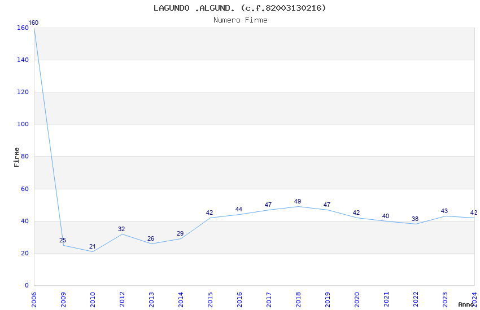This screenshot has width=480, height=310.
Task: Click the x-axis year 2015
Action: tap(210, 299)
